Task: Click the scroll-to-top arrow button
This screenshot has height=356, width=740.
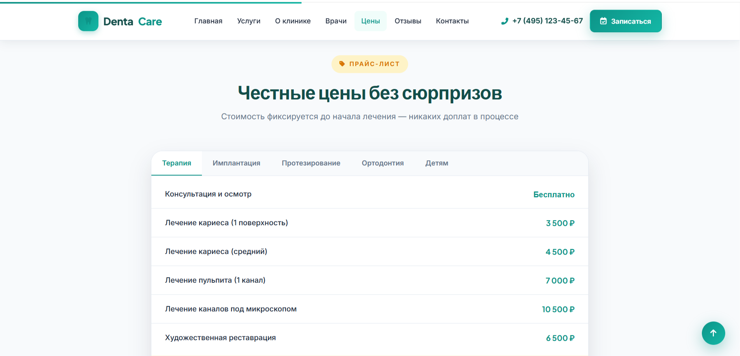Action: pos(713,333)
